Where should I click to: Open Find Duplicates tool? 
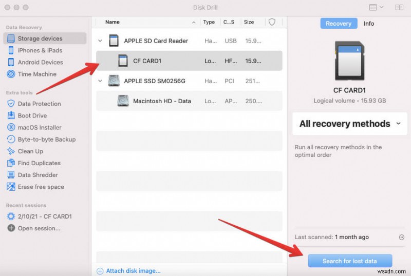(x=39, y=163)
